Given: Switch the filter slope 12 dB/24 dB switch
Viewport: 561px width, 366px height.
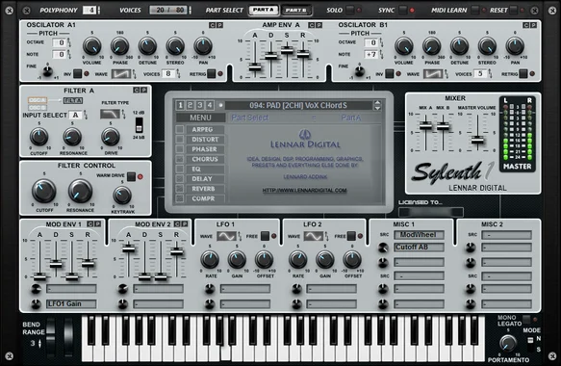Looking at the screenshot, I should pos(139,125).
